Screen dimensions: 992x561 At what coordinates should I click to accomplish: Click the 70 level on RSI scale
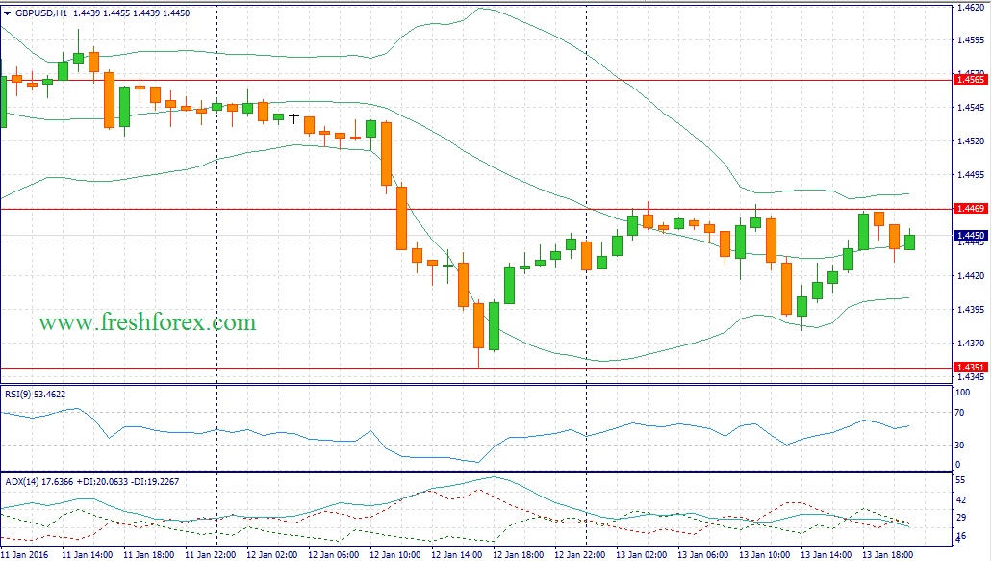960,413
